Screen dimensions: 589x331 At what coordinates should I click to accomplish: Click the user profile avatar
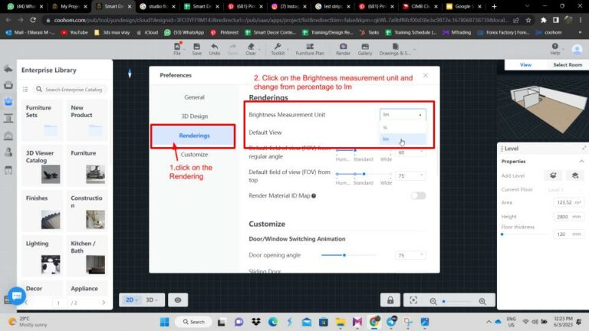(x=577, y=49)
